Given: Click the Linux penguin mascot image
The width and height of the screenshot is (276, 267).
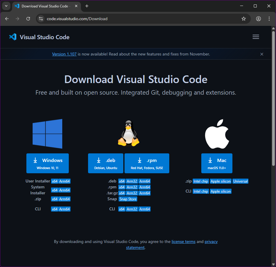Looking at the screenshot, I should pos(128,133).
